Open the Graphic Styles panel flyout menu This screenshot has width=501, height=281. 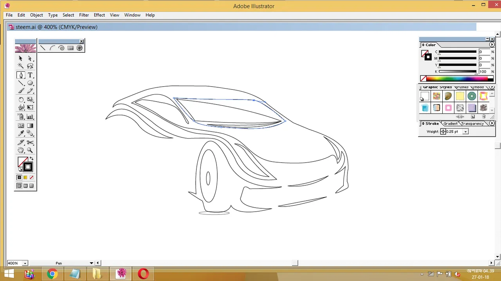tap(492, 87)
